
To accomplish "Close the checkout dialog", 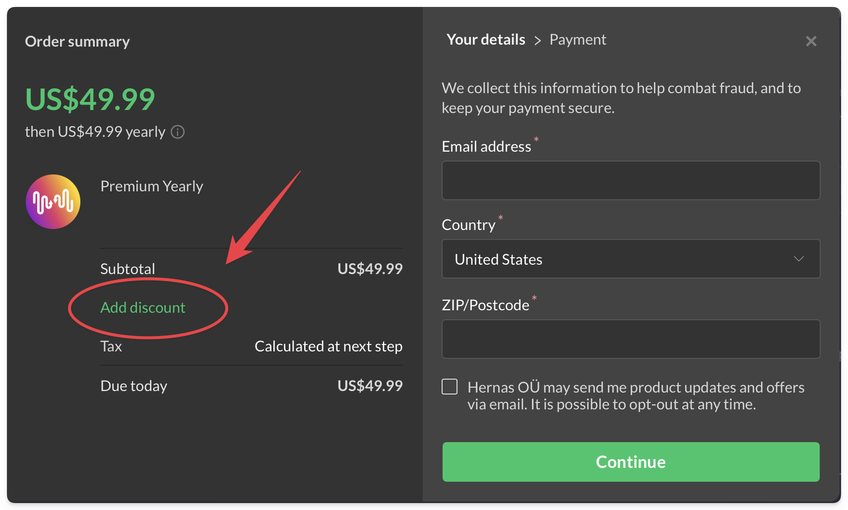I will (811, 41).
